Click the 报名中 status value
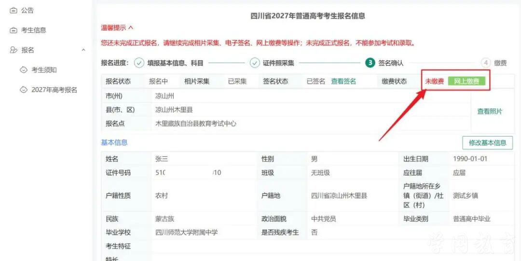This screenshot has height=261, width=521. [x=159, y=82]
